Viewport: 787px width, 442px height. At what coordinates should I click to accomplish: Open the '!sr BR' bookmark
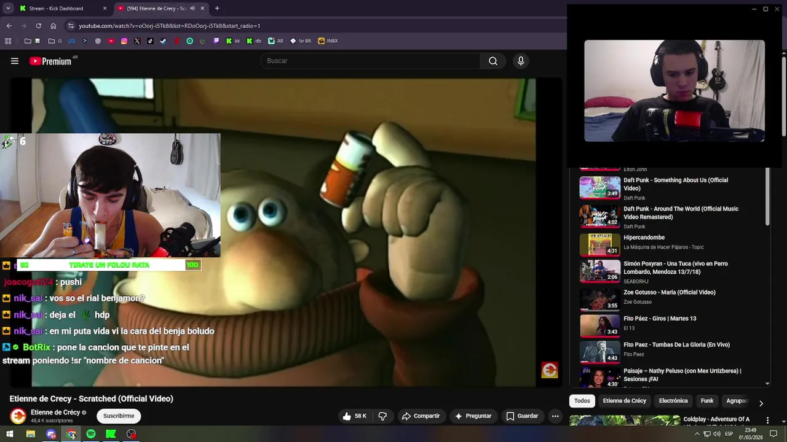tap(301, 41)
